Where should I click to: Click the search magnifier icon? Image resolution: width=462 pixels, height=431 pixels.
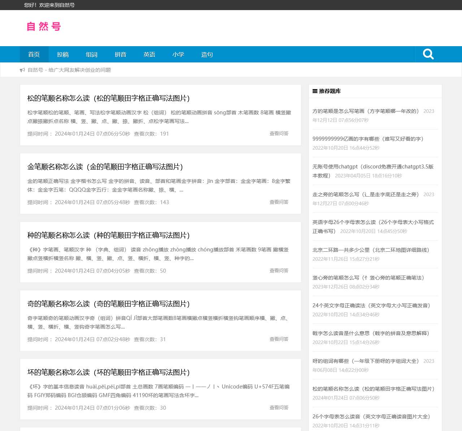click(428, 54)
